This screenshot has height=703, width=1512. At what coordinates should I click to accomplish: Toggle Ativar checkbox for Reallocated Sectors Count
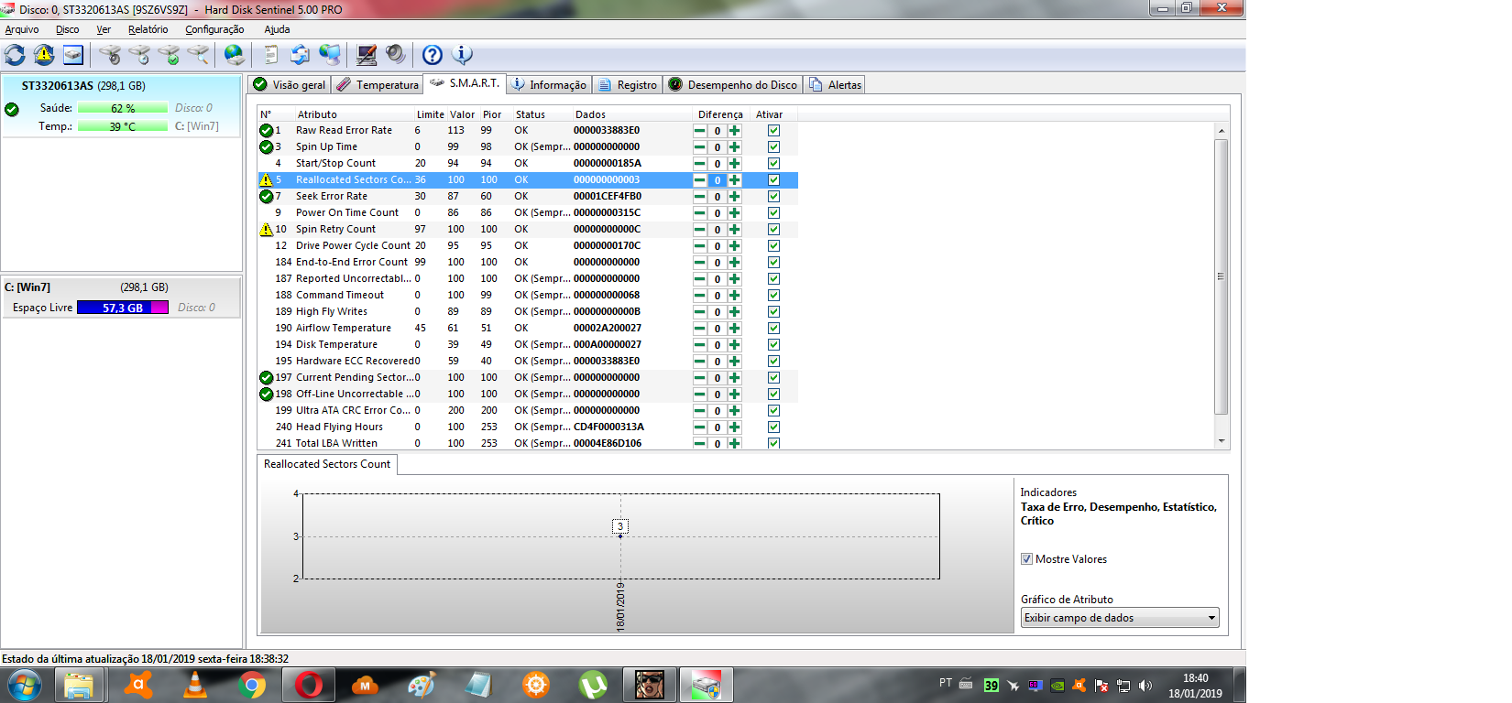[x=773, y=180]
